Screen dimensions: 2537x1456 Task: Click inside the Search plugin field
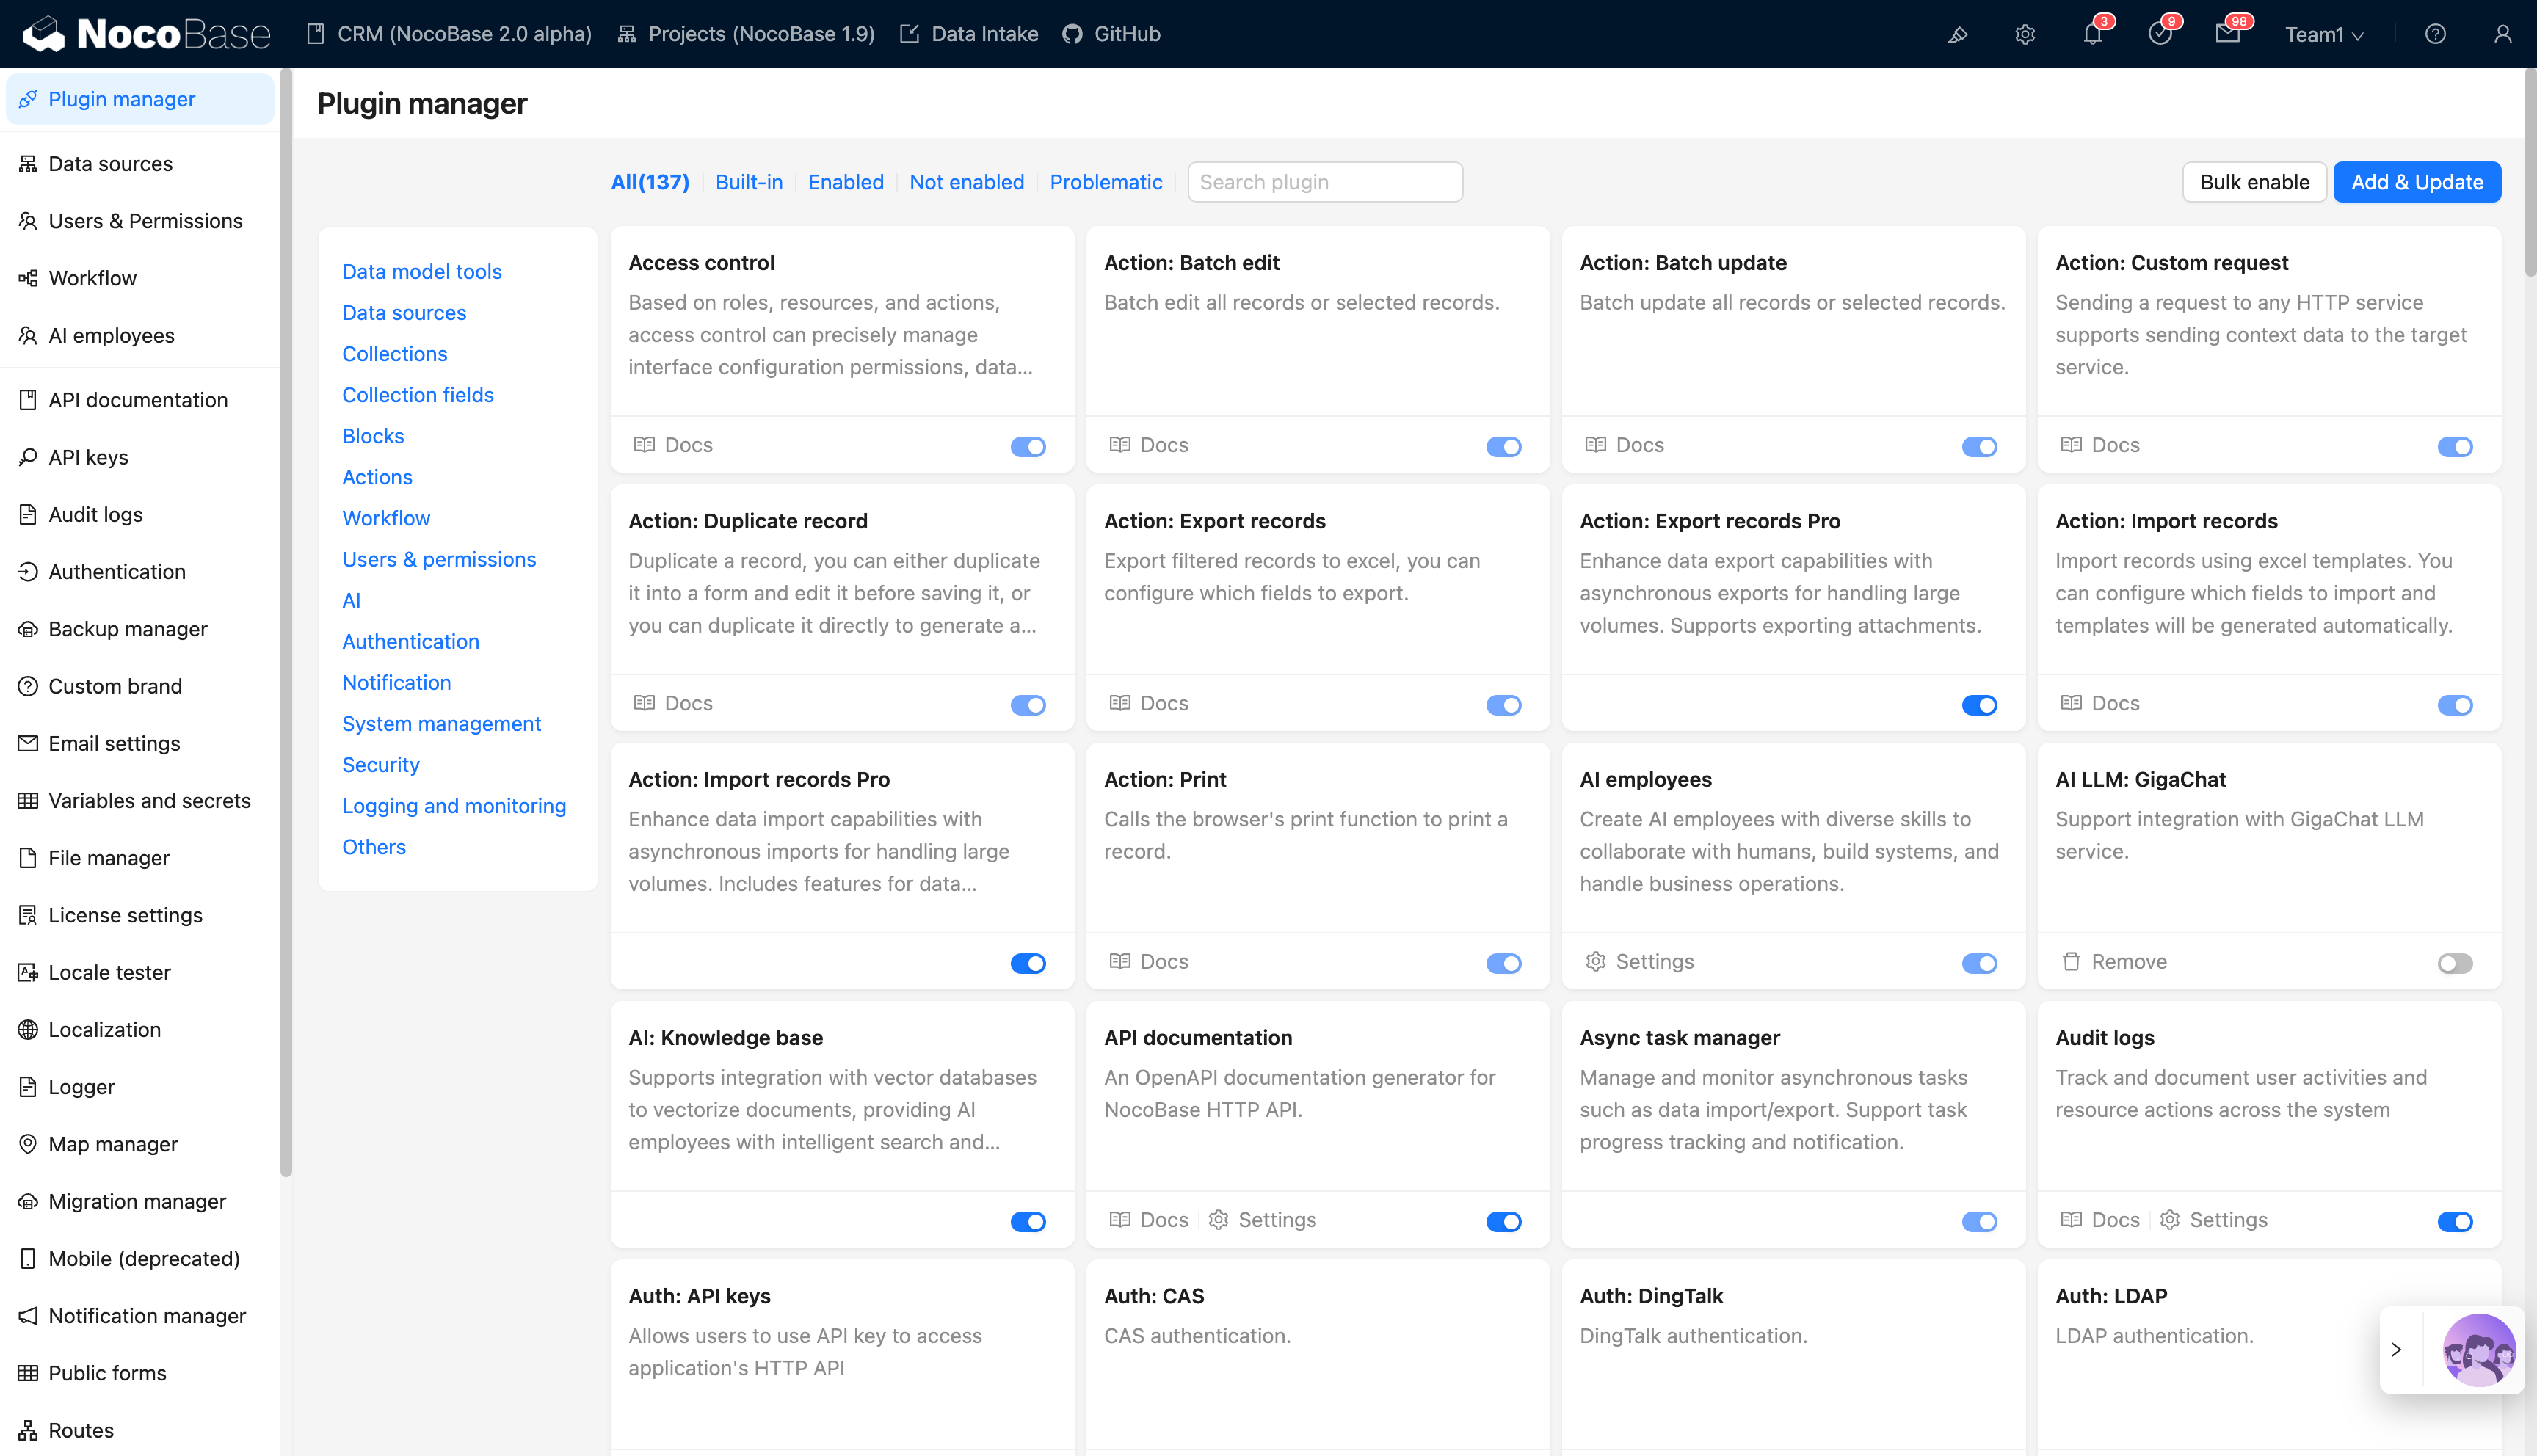click(x=1325, y=181)
